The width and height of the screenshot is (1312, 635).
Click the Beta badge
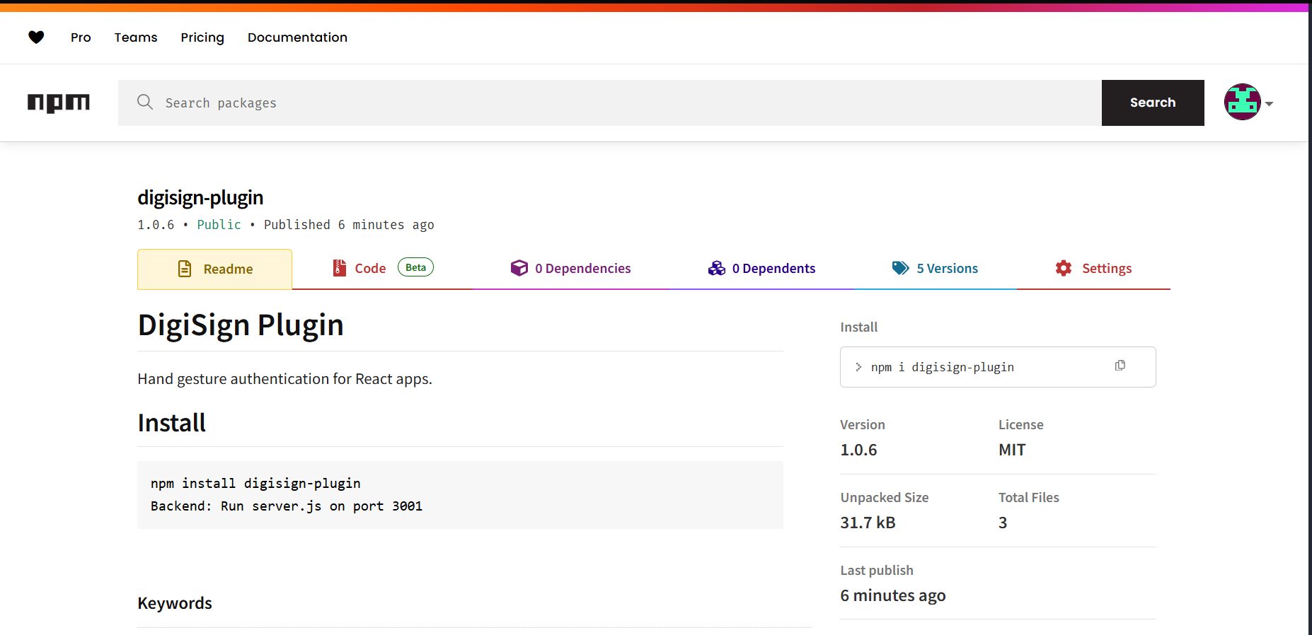click(x=416, y=267)
